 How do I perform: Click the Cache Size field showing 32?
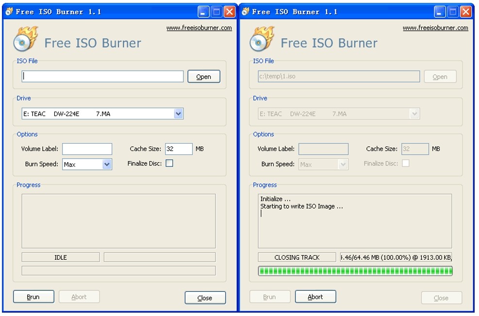pos(178,149)
